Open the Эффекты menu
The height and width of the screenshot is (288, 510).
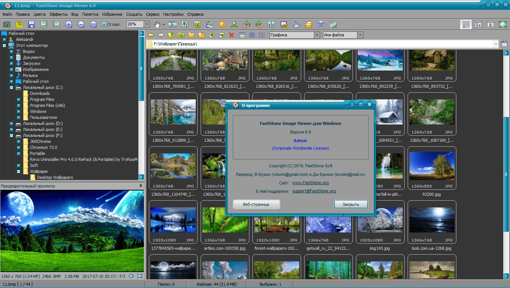[58, 14]
